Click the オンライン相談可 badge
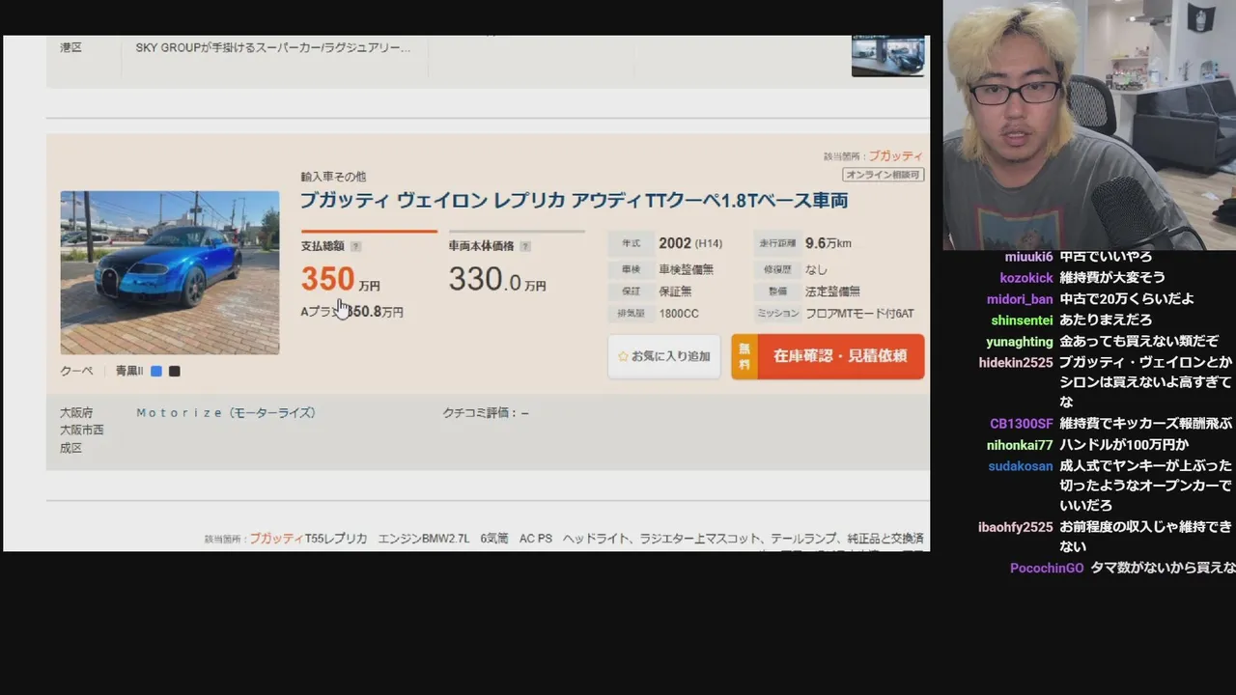 (884, 175)
